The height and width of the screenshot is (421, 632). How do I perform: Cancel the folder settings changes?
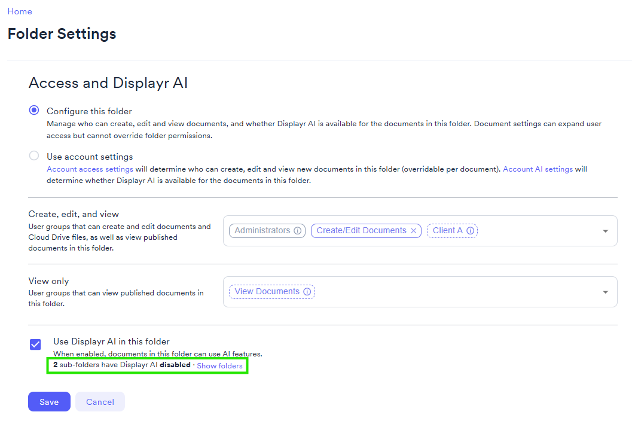pos(100,402)
